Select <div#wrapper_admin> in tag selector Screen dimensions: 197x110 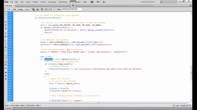coord(18,105)
